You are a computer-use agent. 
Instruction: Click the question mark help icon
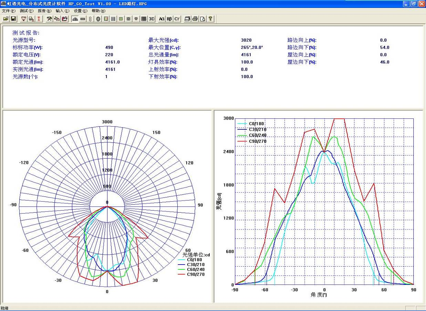(210, 19)
